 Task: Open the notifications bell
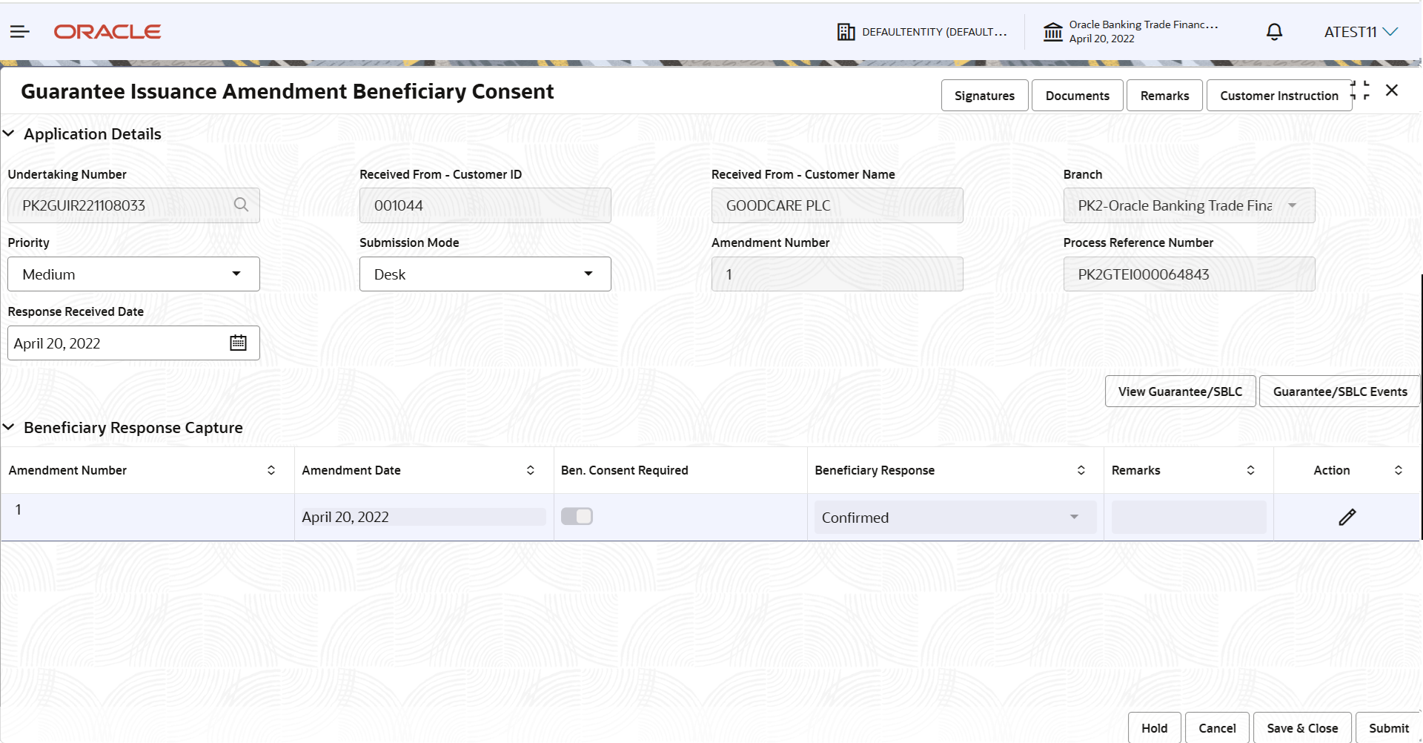coord(1274,32)
